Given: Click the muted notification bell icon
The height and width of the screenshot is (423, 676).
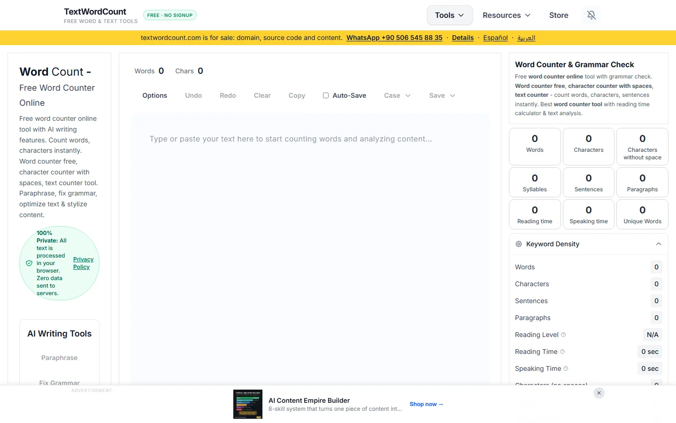Looking at the screenshot, I should pyautogui.click(x=591, y=15).
